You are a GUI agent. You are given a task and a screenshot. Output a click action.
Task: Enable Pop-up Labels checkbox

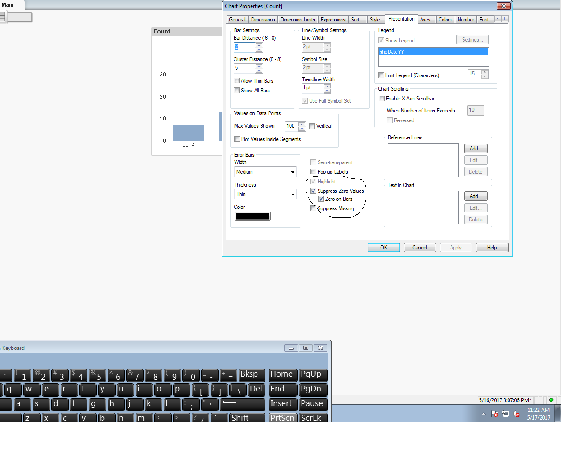coord(314,172)
